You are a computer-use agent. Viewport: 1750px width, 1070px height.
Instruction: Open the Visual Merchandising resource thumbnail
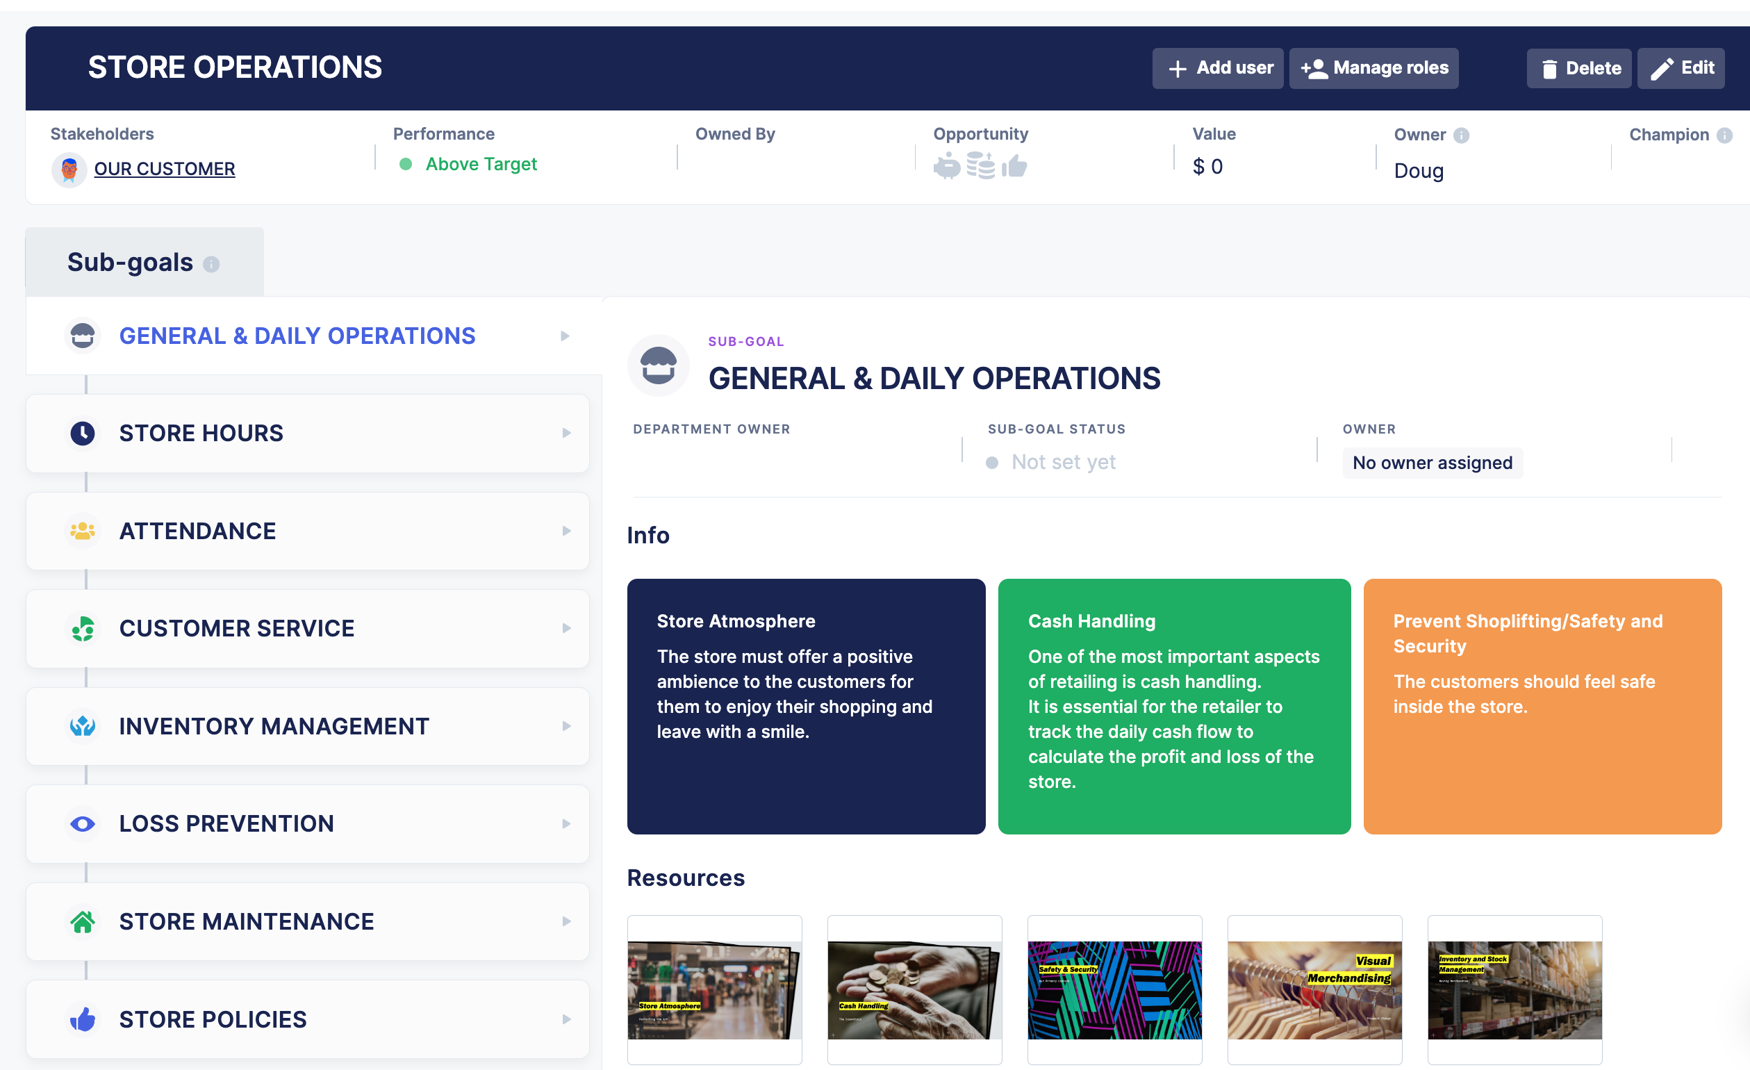click(x=1314, y=989)
